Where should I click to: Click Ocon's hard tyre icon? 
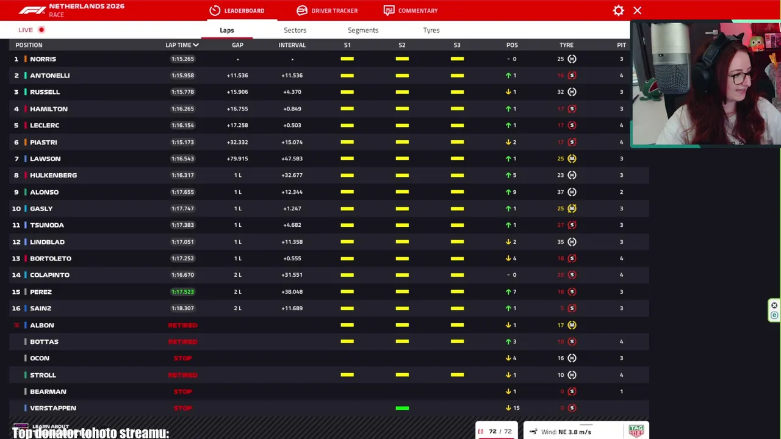click(572, 358)
